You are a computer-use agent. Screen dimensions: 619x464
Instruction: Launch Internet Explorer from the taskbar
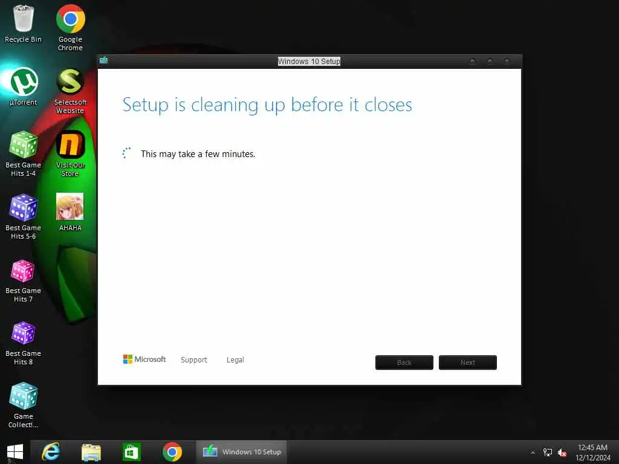click(51, 452)
